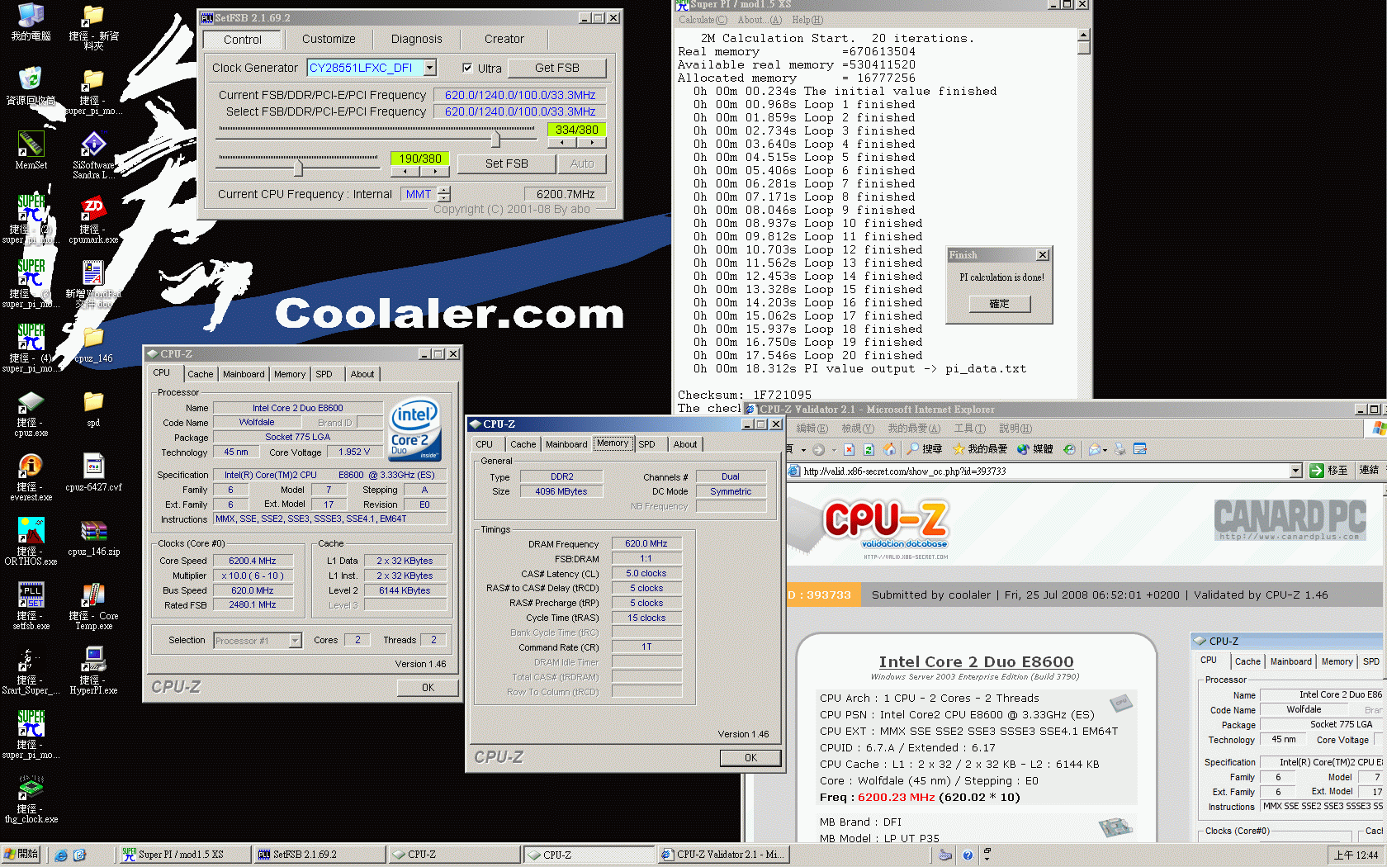Viewport: 1387px width, 867px height.
Task: Open the About tab in CPU-Z memory window
Action: pyautogui.click(x=685, y=444)
